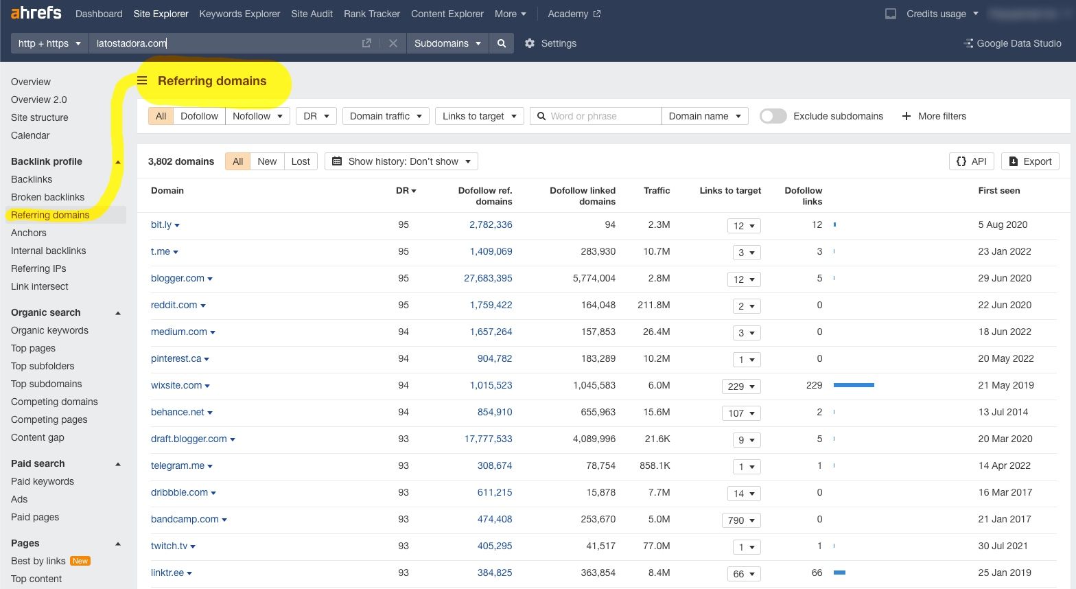The width and height of the screenshot is (1076, 589).
Task: Open Rank Tracker
Action: (x=372, y=14)
